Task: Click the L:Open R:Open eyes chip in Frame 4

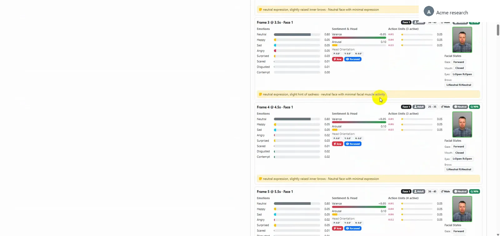Action: (462, 159)
